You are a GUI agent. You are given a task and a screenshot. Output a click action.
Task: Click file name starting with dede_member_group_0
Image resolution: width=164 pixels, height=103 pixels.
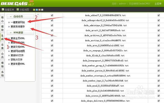pyautogui.click(x=105, y=66)
